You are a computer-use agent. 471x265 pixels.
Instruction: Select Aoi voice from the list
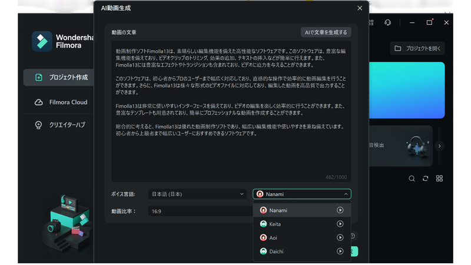coord(302,238)
